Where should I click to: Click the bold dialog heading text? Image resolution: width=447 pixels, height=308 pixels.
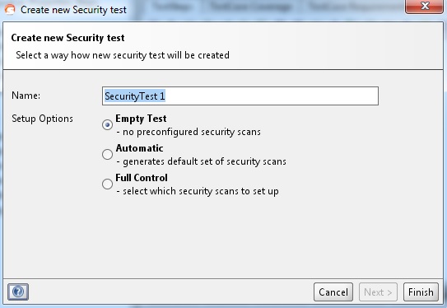click(68, 38)
